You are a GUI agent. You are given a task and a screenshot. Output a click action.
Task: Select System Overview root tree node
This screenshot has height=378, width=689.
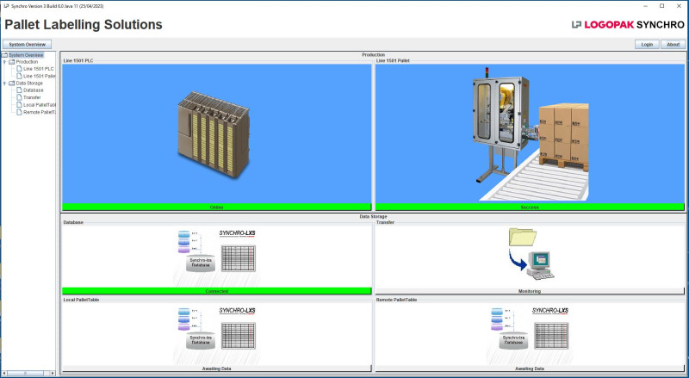pos(26,55)
